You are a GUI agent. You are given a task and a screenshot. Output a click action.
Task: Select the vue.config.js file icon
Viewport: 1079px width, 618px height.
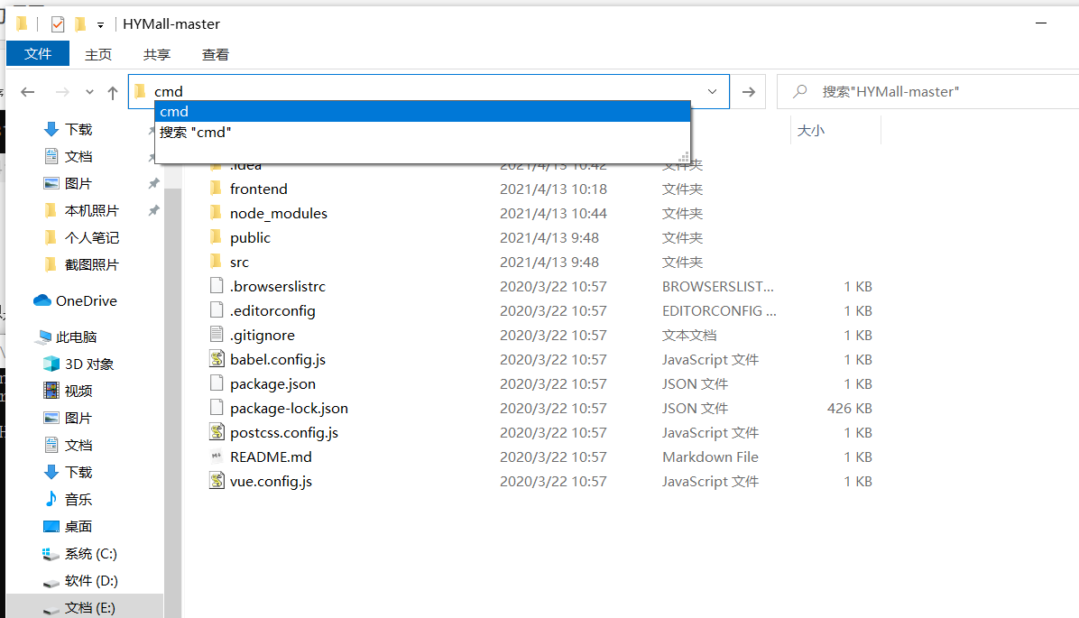pos(217,481)
